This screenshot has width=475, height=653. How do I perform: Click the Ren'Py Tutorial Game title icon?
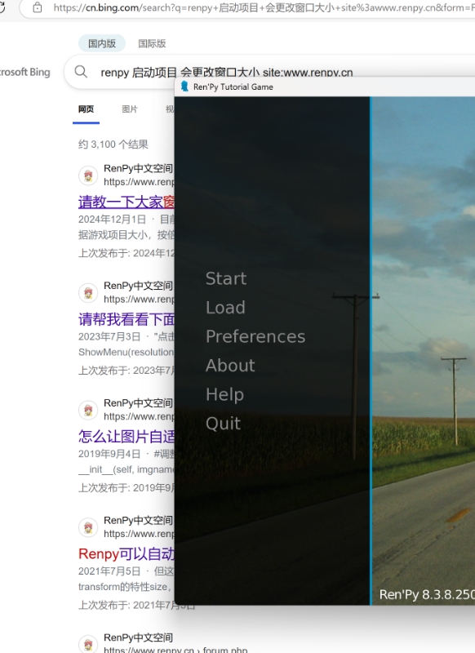pos(184,87)
